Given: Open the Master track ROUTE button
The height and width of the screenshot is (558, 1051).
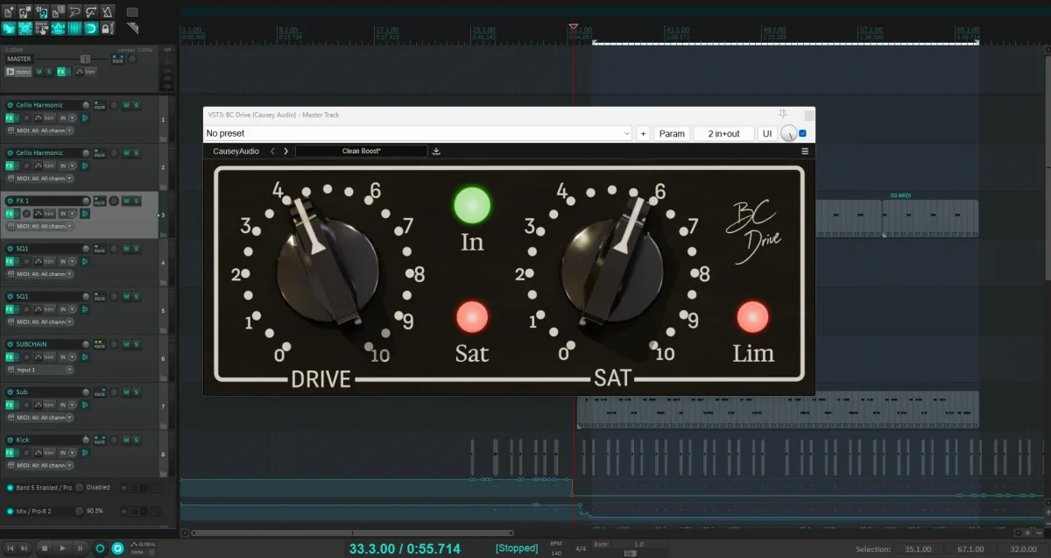Looking at the screenshot, I should (117, 59).
